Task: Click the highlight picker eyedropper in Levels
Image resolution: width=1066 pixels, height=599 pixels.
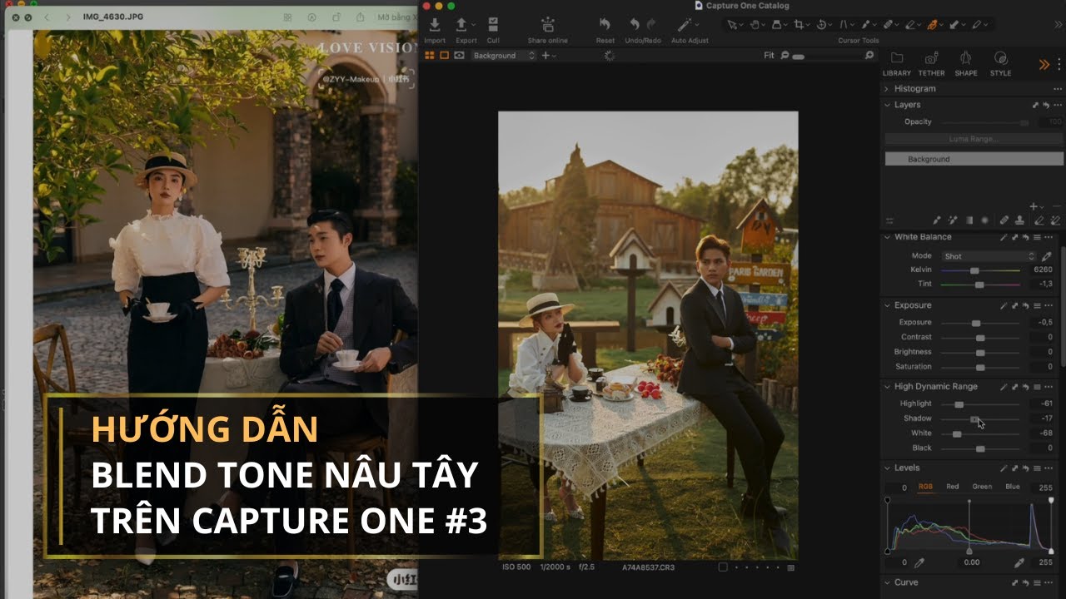Action: pos(1019,563)
